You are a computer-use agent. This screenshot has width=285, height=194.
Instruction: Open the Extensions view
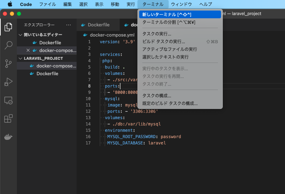[8, 118]
